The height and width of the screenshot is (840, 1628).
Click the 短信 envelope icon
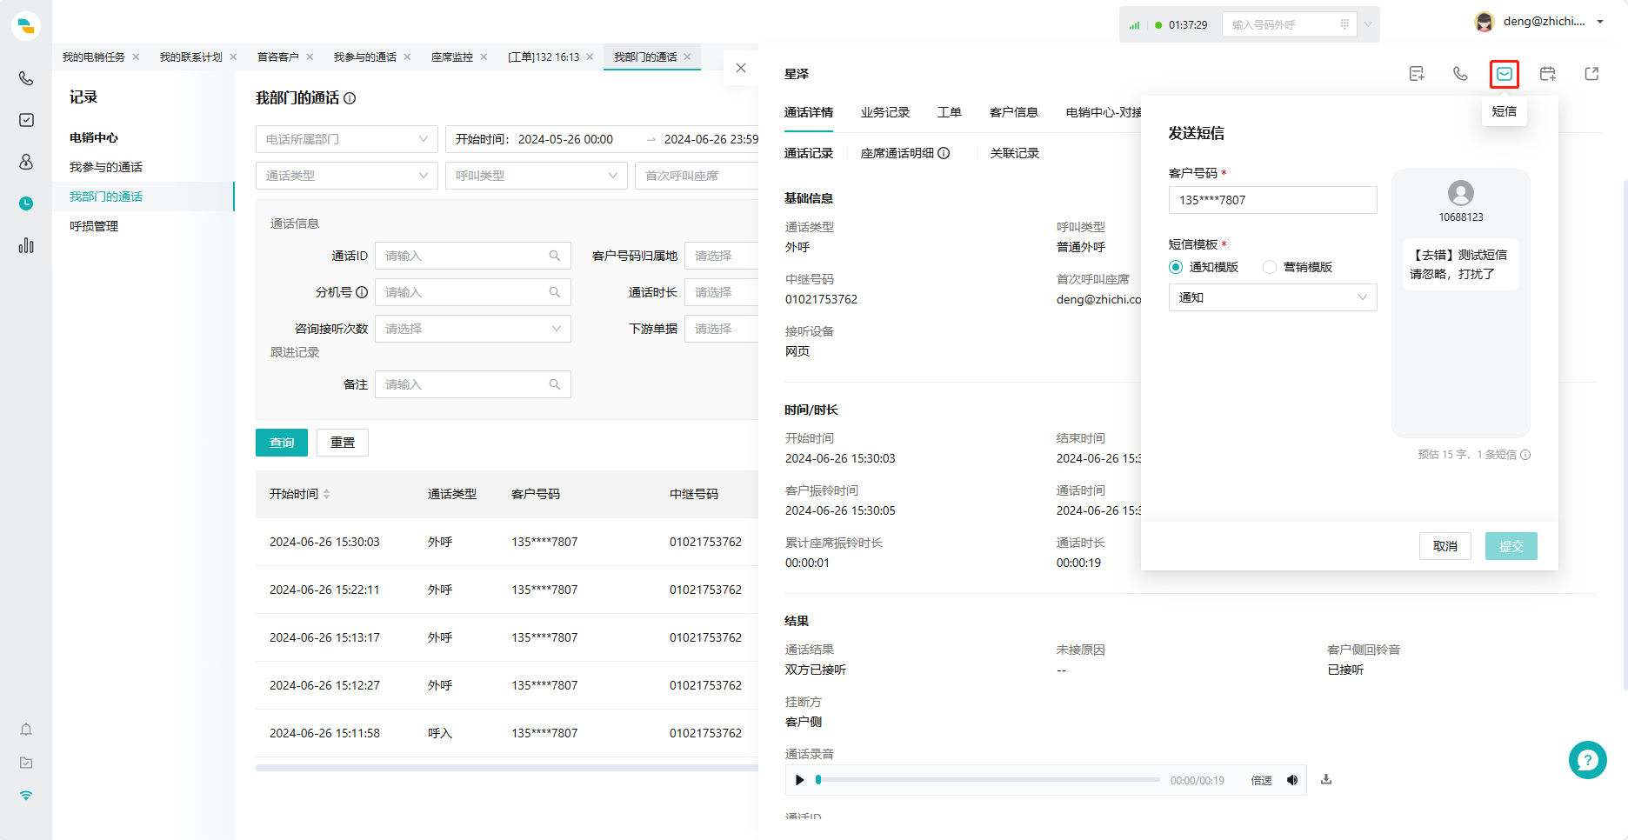click(1505, 74)
